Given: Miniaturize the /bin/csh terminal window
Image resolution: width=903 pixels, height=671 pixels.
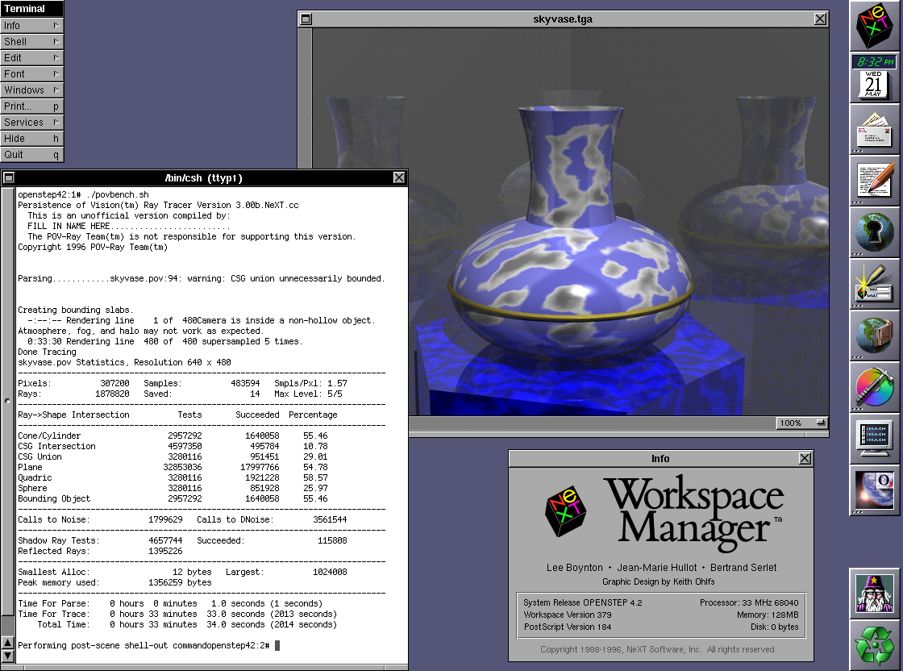Looking at the screenshot, I should click(x=9, y=177).
